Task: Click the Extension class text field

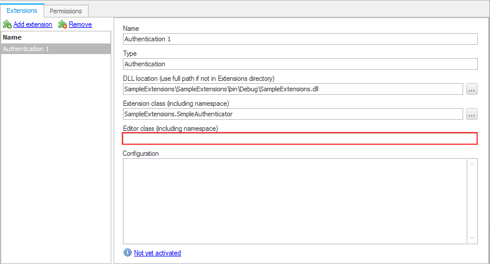Action: click(293, 114)
